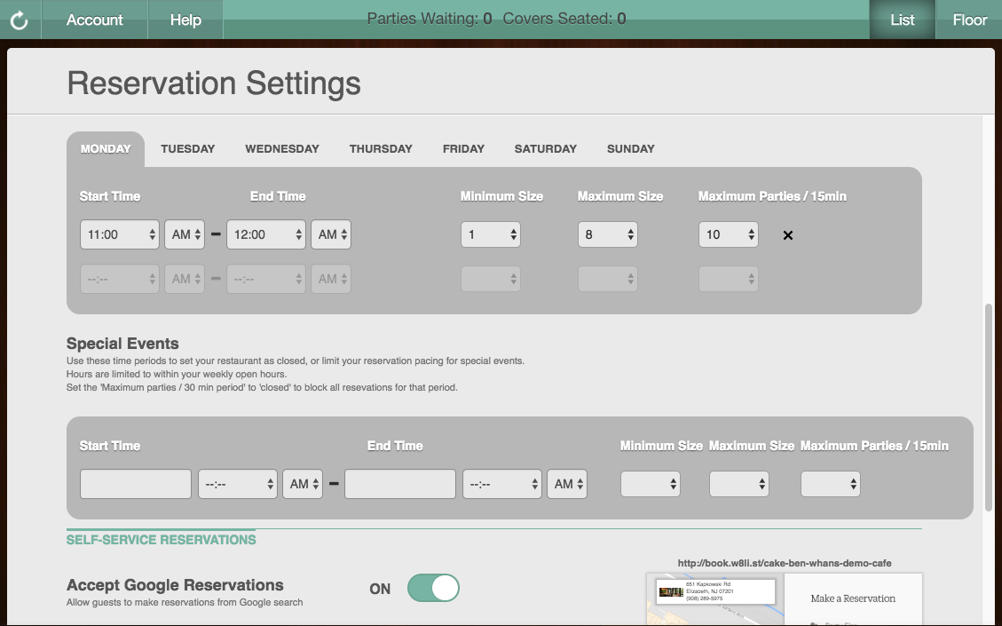Open Special Events Maximum Size dropdown
Image resolution: width=1002 pixels, height=626 pixels.
(739, 484)
